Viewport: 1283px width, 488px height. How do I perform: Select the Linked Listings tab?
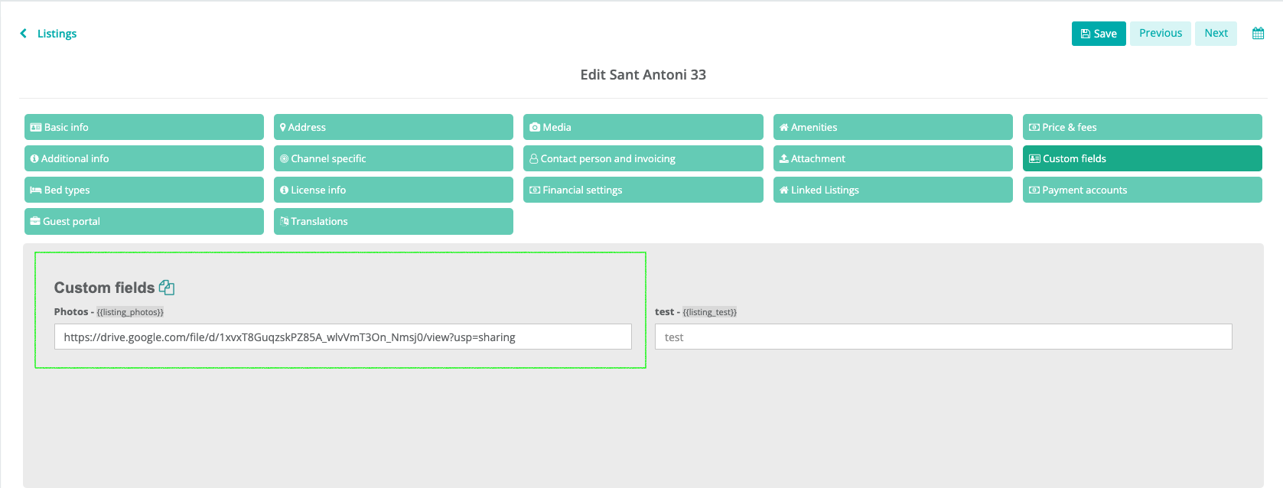[x=892, y=190]
